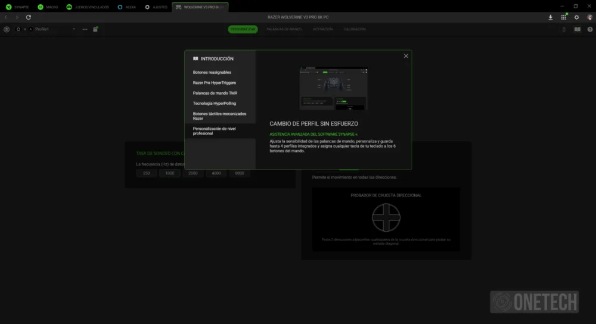Click the green gamepad icon of Juegos Vinculados
The image size is (596, 324).
point(69,7)
